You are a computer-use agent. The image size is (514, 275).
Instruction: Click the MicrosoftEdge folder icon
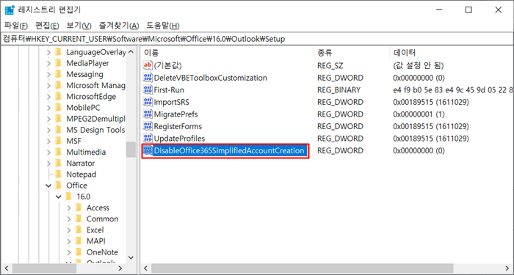point(58,97)
